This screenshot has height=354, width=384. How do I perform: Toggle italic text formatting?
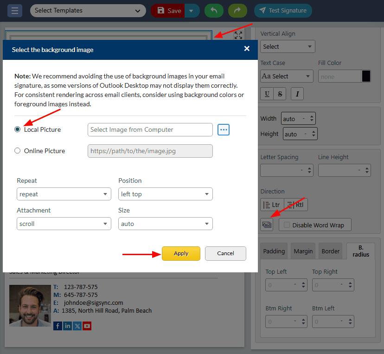297,94
